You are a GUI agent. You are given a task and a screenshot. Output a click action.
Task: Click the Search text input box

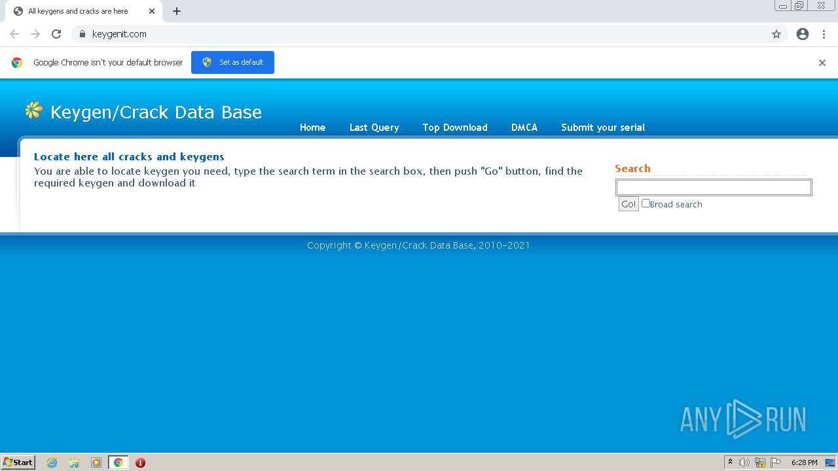coord(714,188)
